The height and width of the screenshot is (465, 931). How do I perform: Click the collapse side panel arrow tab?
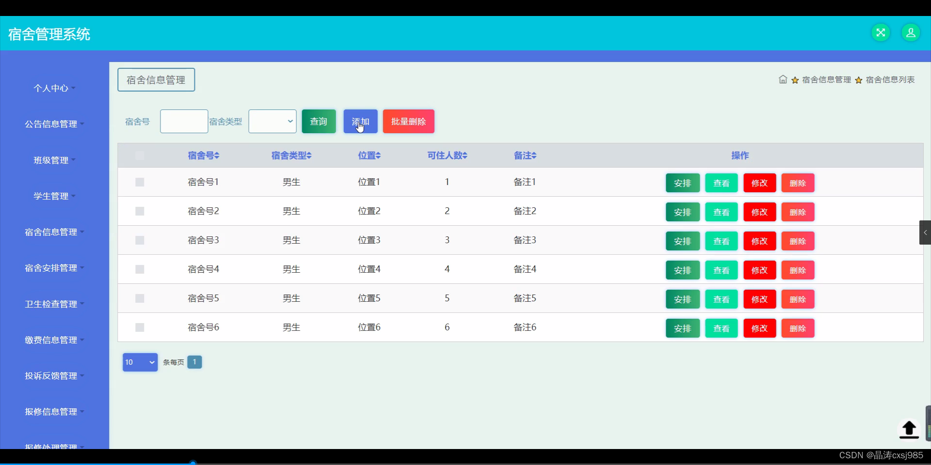pos(925,232)
